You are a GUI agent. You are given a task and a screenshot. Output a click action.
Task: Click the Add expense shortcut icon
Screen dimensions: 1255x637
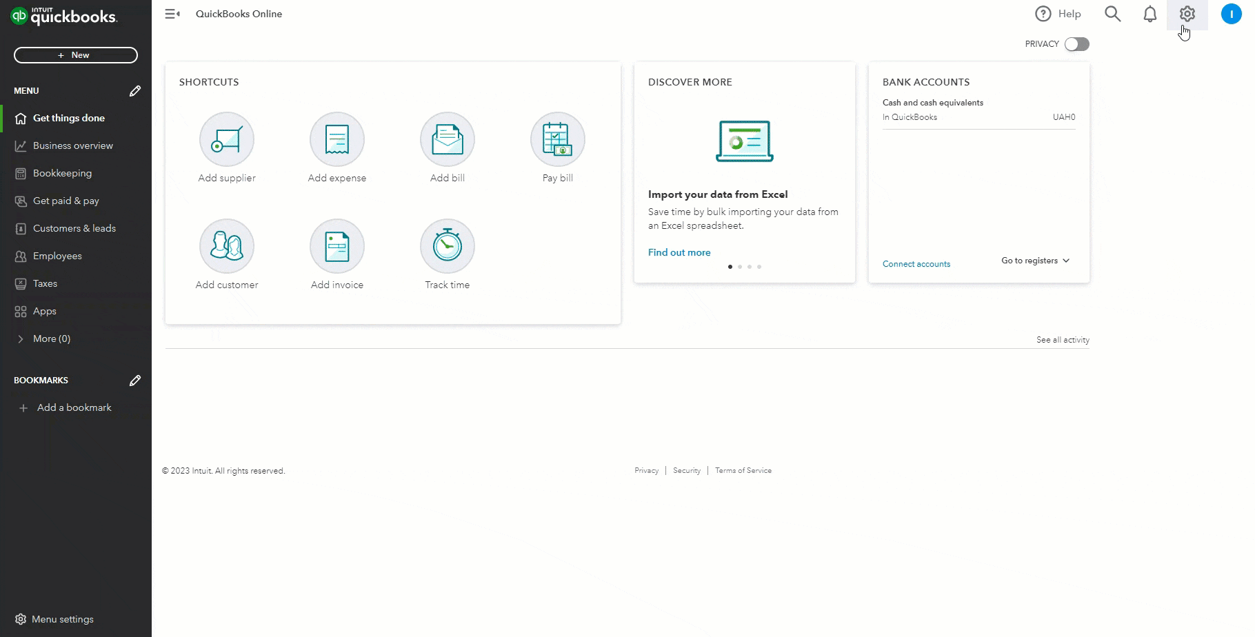pos(337,139)
